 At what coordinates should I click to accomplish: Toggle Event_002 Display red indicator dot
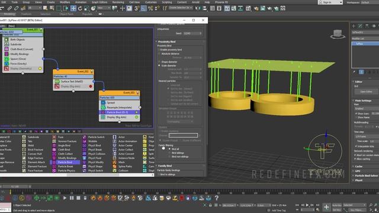click(91, 86)
